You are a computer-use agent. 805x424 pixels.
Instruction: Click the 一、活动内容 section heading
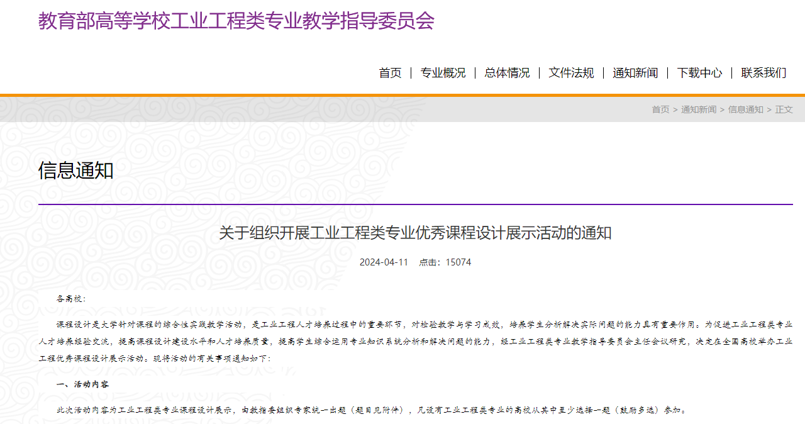click(84, 384)
